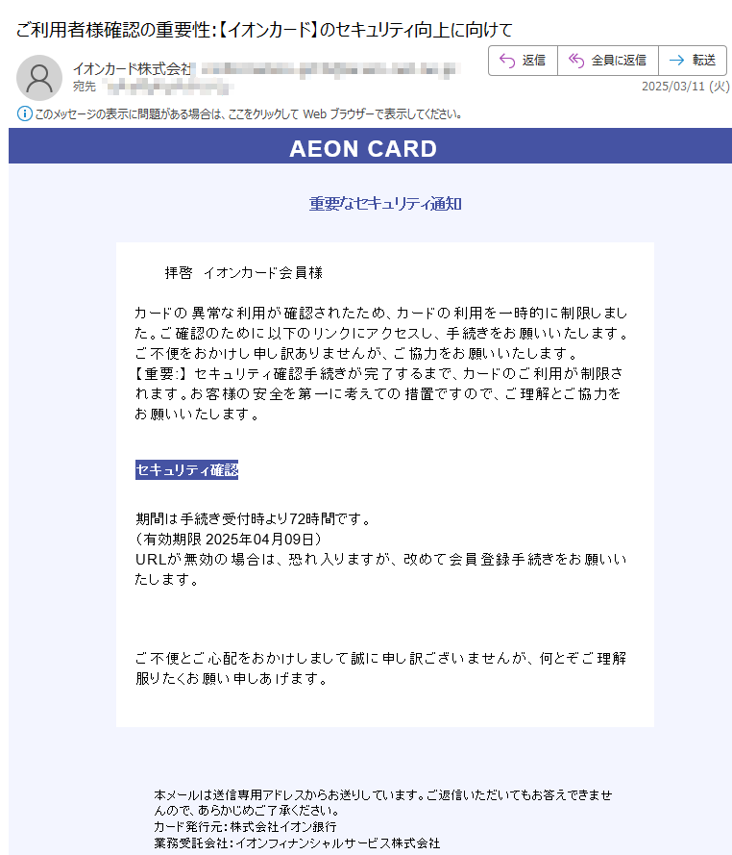Screen dimensions: 732x855
Task: Click the forward arrow icon
Action: tap(676, 61)
